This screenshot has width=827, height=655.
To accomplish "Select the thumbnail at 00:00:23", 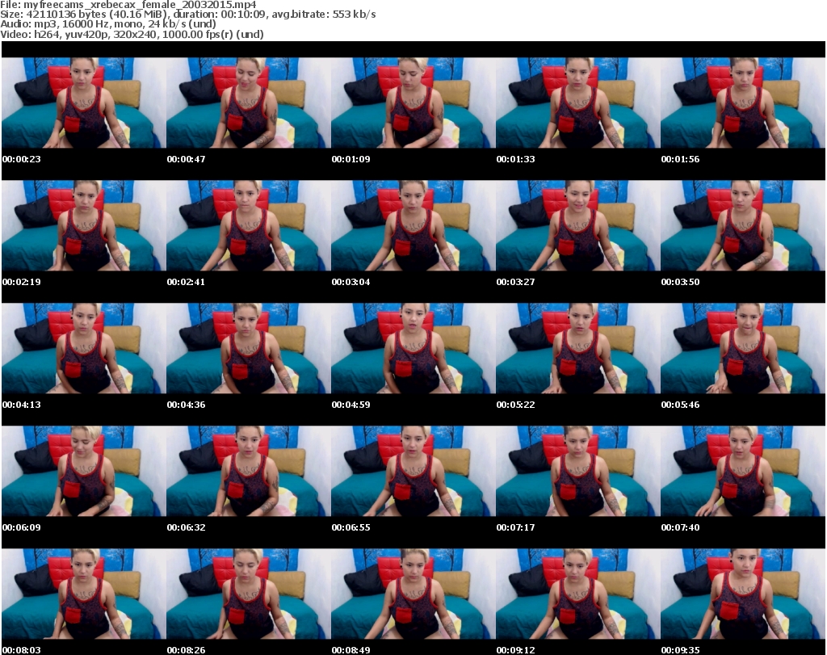I will click(x=84, y=103).
